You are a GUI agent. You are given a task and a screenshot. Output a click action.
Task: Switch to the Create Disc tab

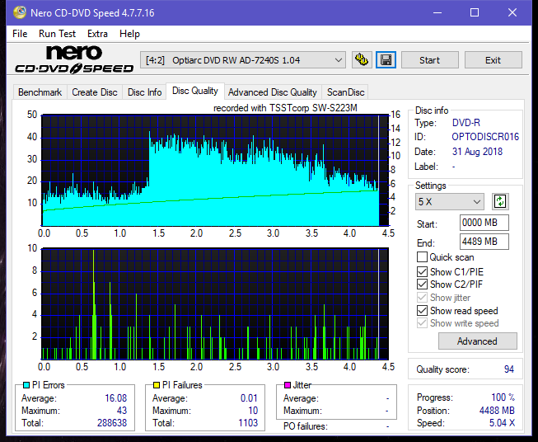95,92
